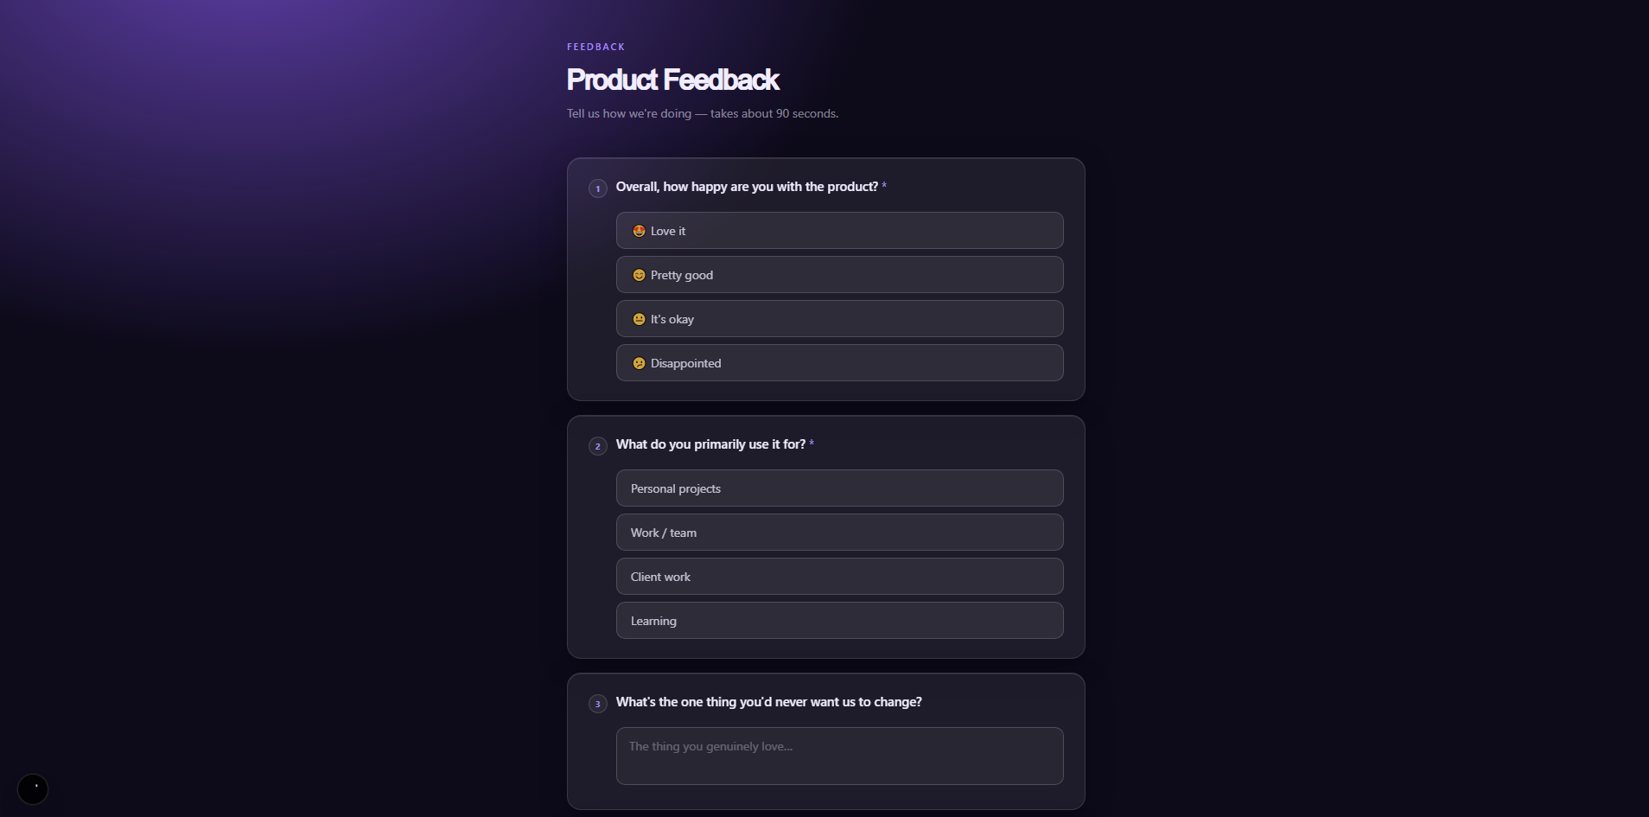Choose "Work / team" as primary use
1649x817 pixels.
(664, 533)
